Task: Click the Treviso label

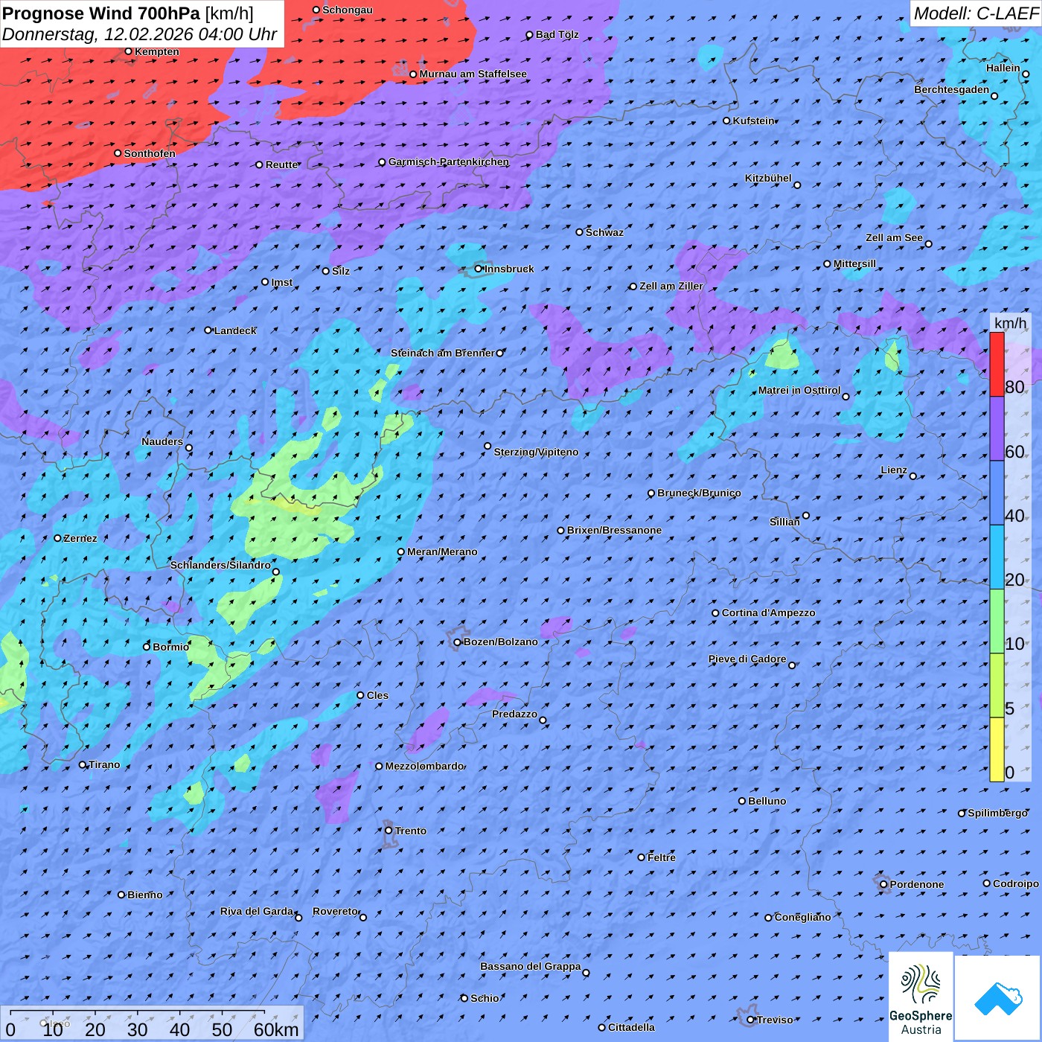Action: pyautogui.click(x=775, y=1020)
